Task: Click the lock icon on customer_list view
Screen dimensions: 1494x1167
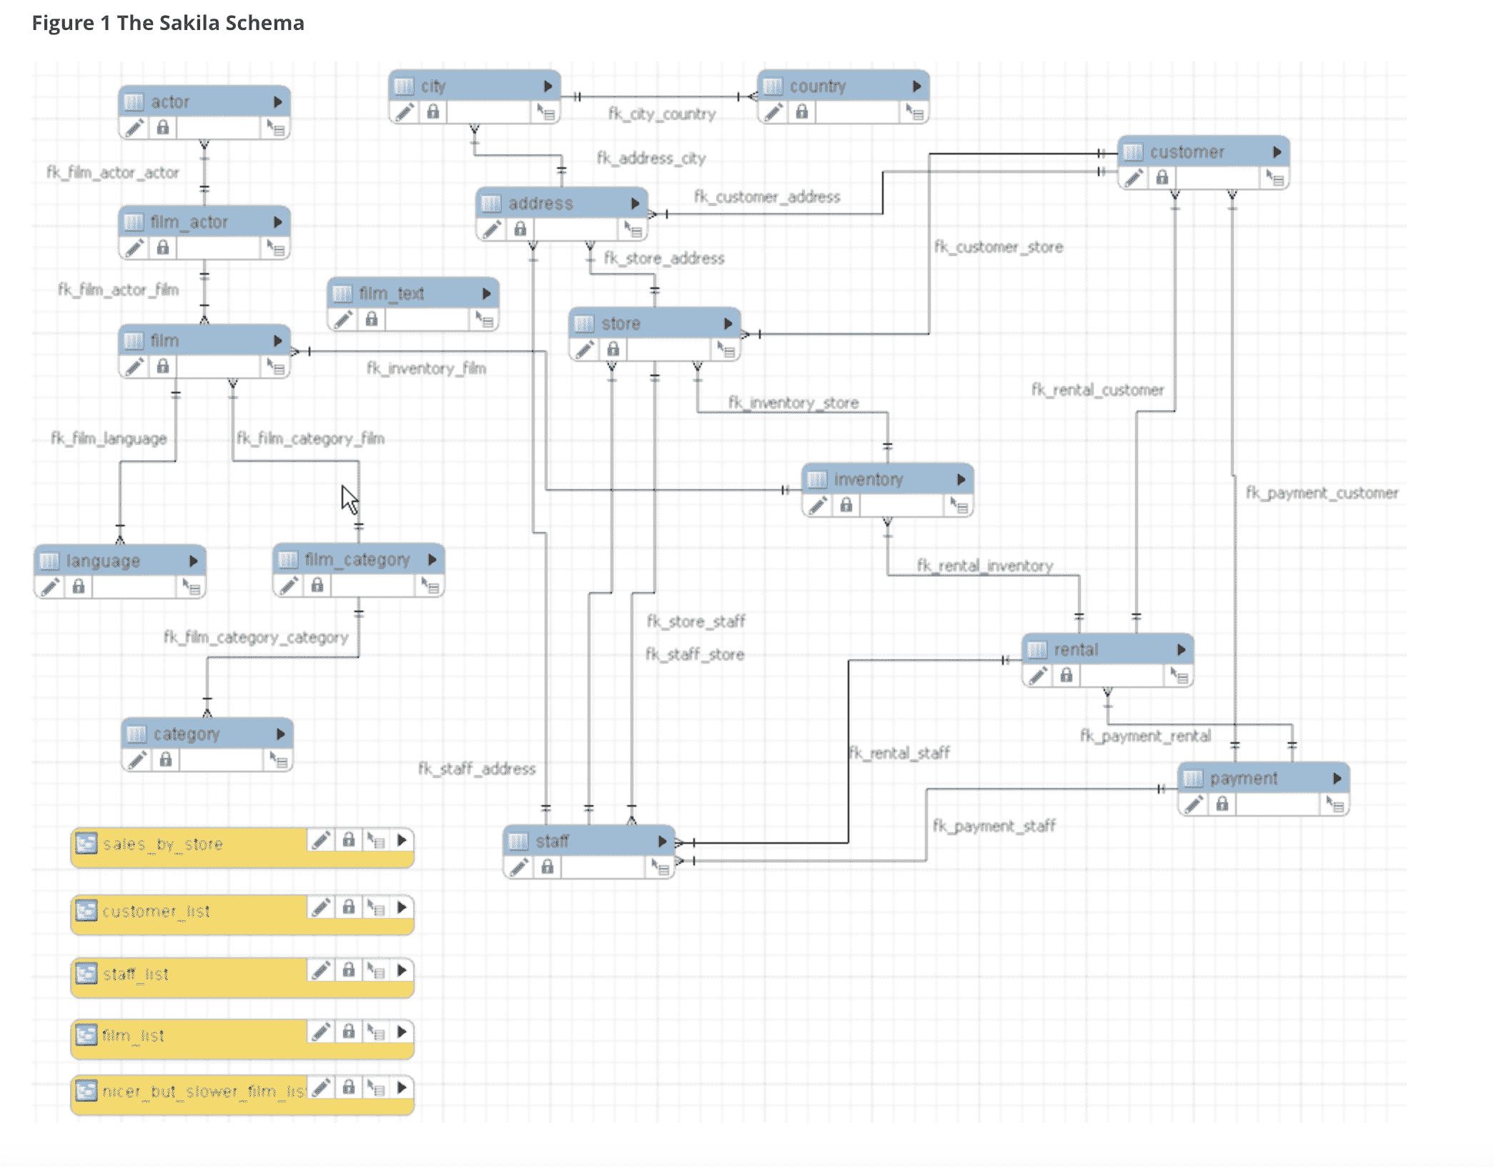Action: [x=348, y=907]
